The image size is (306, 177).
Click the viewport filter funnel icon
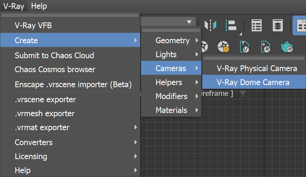(243, 94)
